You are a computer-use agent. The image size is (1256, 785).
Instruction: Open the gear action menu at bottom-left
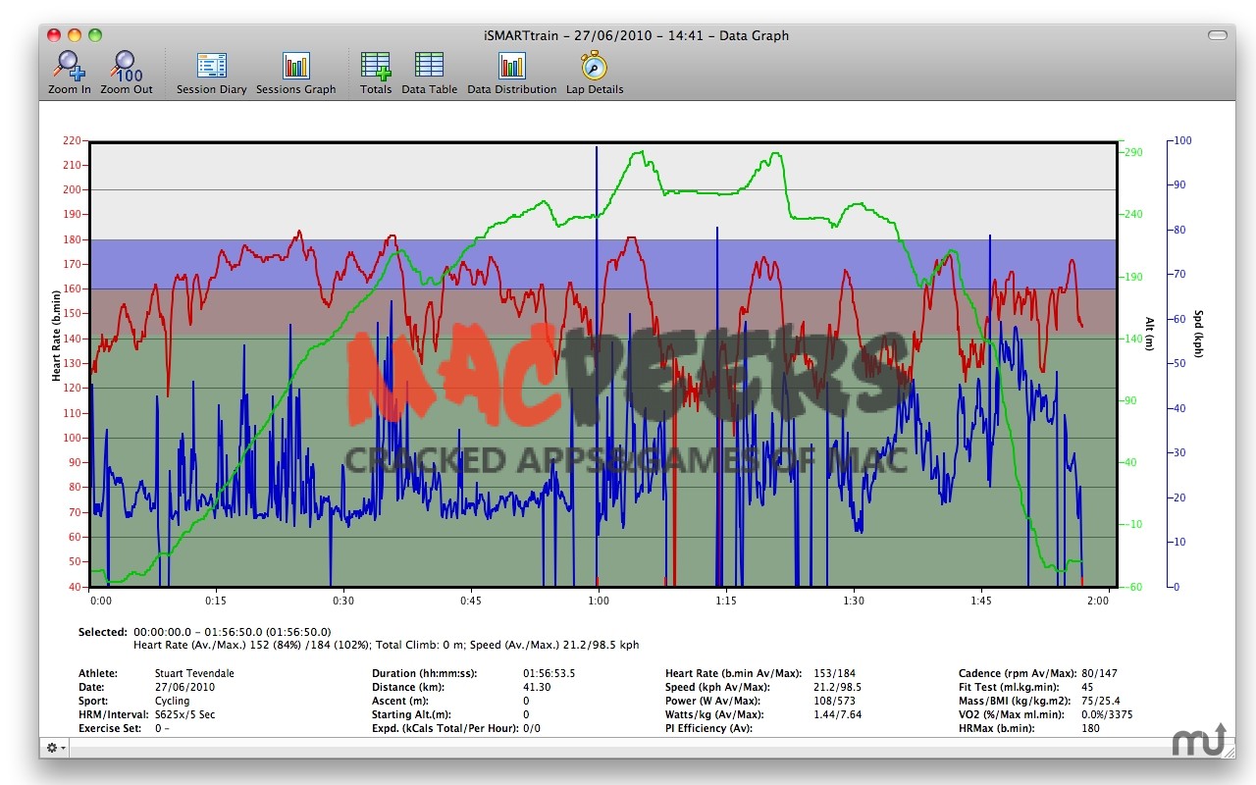(56, 748)
